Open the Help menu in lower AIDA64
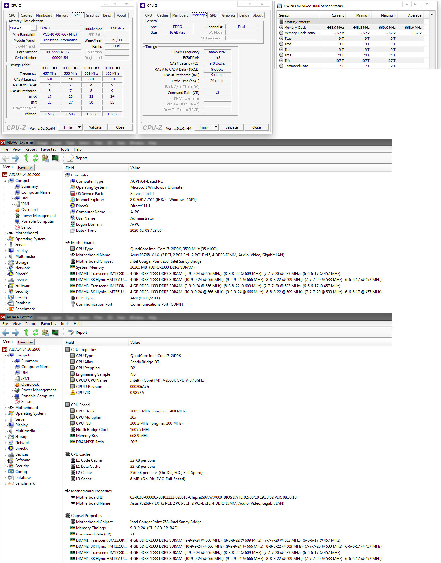Image resolution: width=441 pixels, height=563 pixels. pos(78,324)
